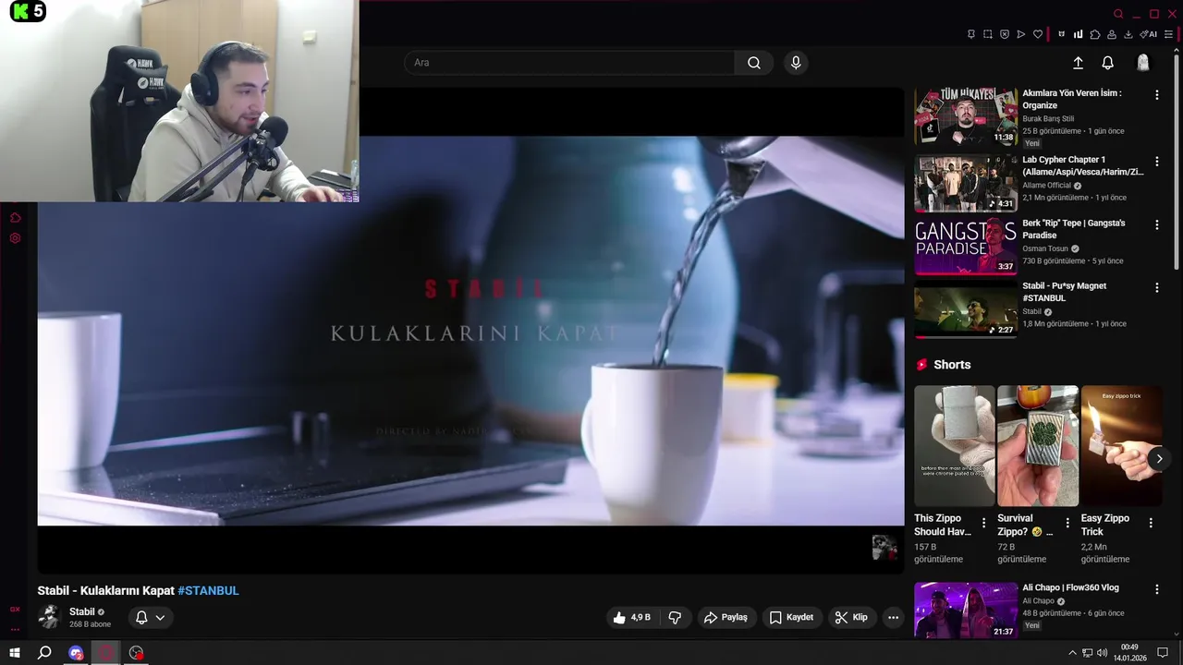Open Stabil notification bell dropdown
Image resolution: width=1183 pixels, height=665 pixels.
coord(151,617)
